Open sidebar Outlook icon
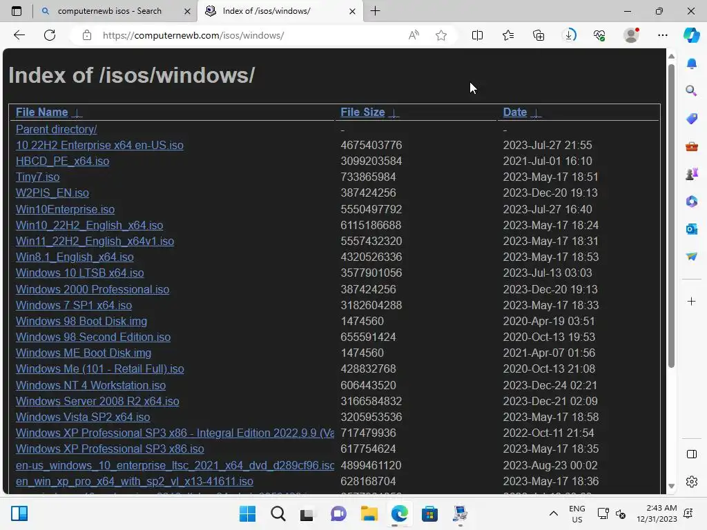Viewport: 707px width, 530px height. (x=692, y=229)
